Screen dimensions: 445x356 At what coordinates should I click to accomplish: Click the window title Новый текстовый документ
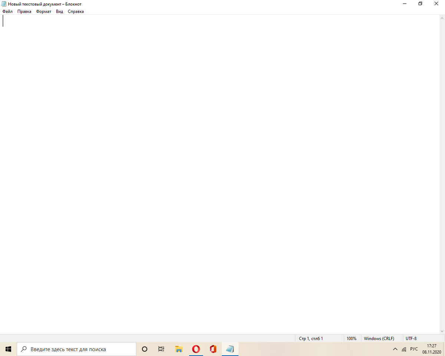click(x=34, y=4)
